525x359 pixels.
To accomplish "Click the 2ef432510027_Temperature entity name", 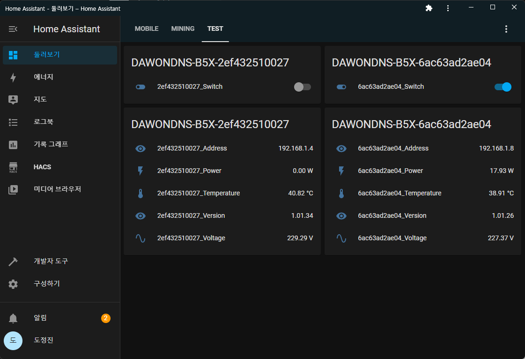I will click(x=199, y=193).
